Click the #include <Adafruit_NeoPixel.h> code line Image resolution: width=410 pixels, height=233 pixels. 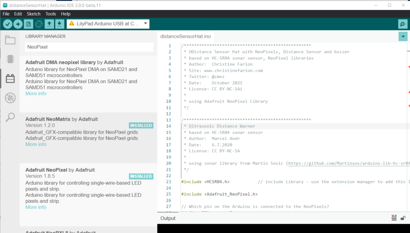pos(219,194)
